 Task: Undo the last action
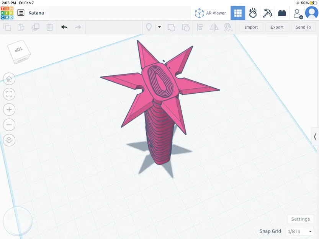click(x=64, y=27)
